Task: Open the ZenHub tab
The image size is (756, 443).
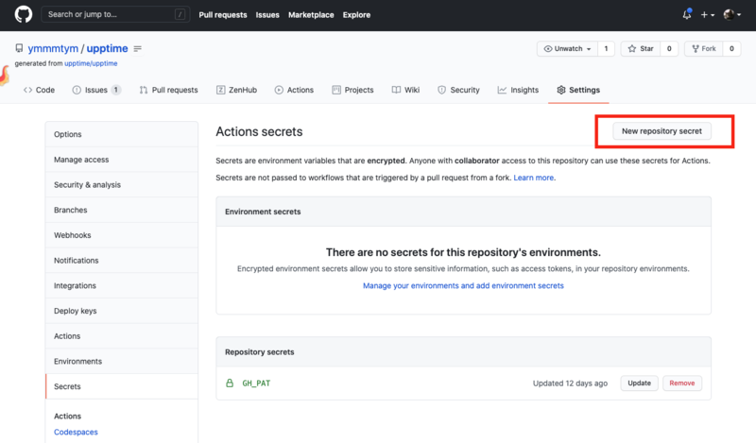Action: click(x=236, y=90)
